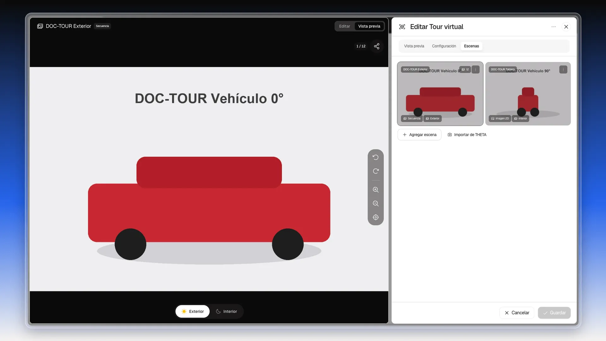The width and height of the screenshot is (606, 341).
Task: Click the recenter view target icon
Action: [376, 217]
